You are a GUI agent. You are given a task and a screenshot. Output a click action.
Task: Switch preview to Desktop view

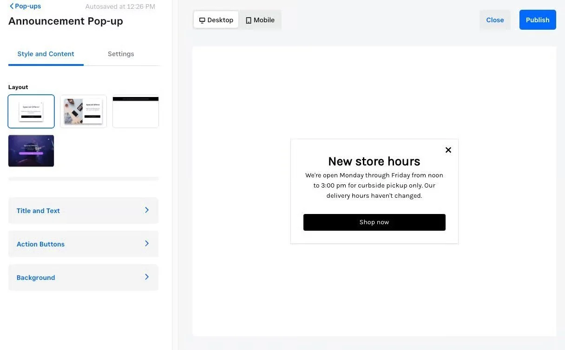(x=216, y=20)
